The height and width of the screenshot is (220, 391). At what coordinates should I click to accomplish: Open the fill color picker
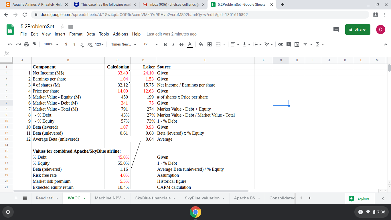(x=201, y=44)
